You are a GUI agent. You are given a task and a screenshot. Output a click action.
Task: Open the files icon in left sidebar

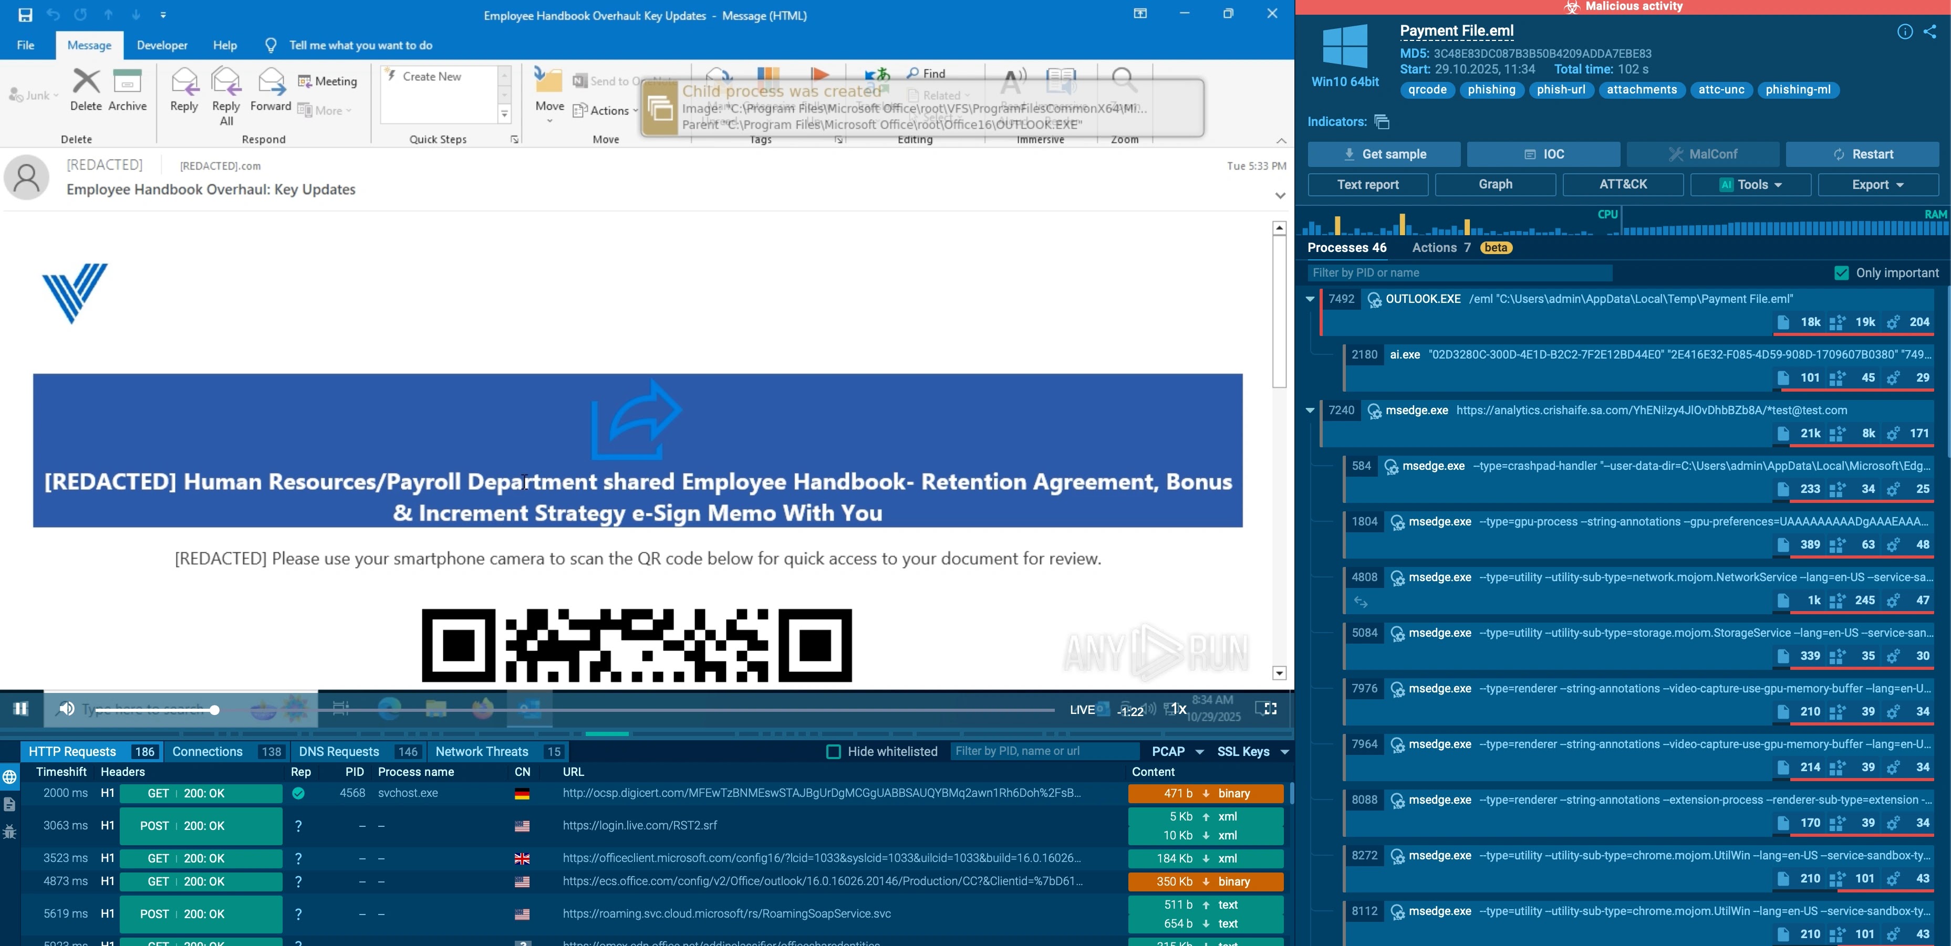[10, 804]
